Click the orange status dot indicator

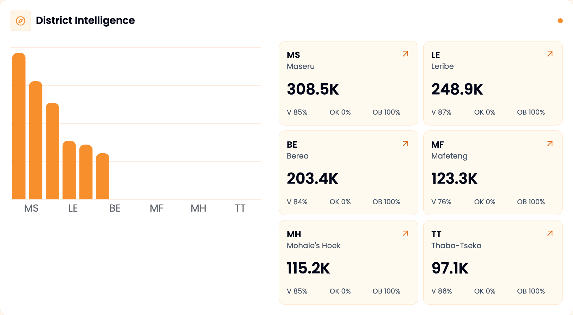[x=560, y=21]
